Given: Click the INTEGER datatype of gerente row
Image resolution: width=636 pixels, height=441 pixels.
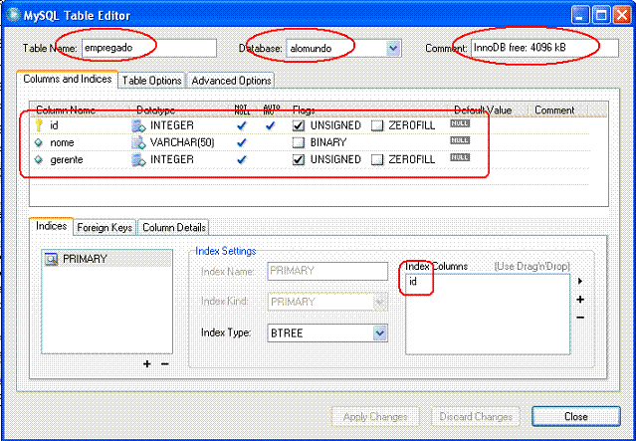Looking at the screenshot, I should (172, 160).
